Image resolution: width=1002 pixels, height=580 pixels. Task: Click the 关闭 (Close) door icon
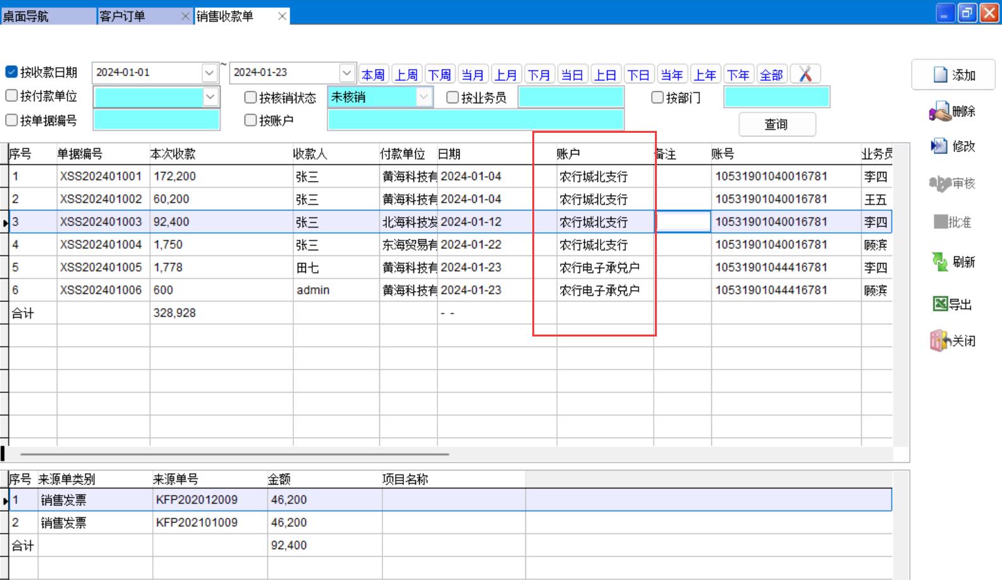[x=939, y=341]
